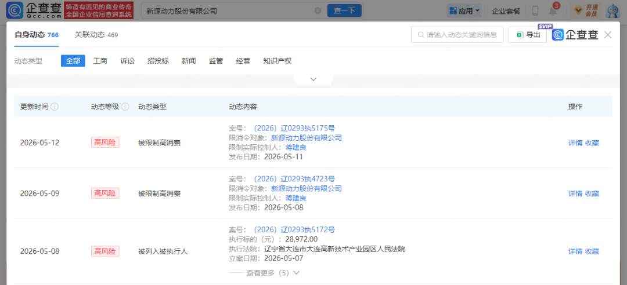Click the info icon beside 更新时间
627x285 pixels.
55,107
